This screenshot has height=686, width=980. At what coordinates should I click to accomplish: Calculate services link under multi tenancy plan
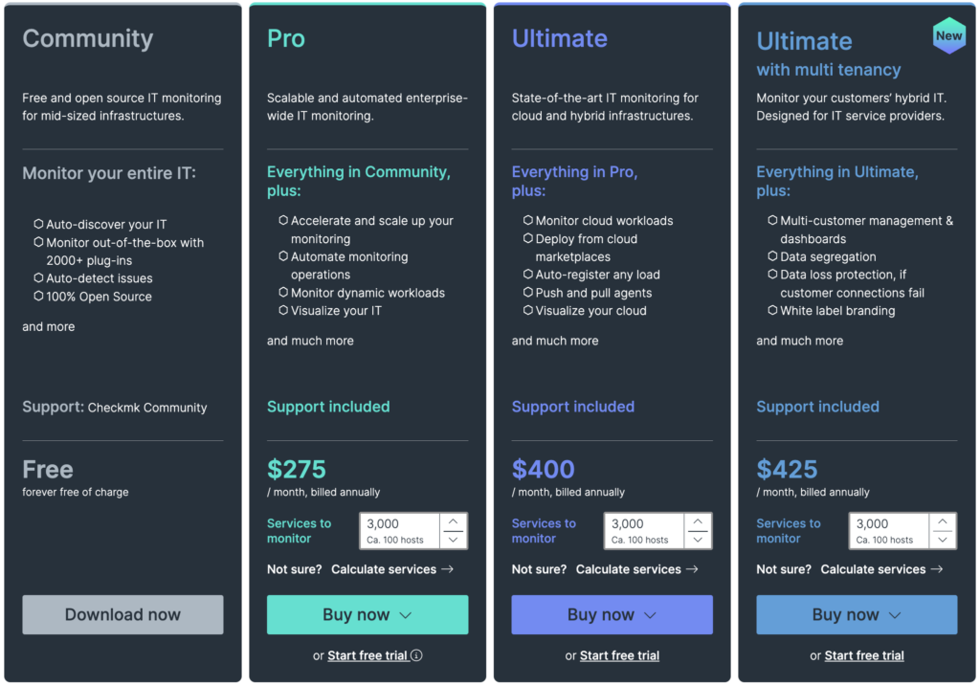click(x=881, y=569)
